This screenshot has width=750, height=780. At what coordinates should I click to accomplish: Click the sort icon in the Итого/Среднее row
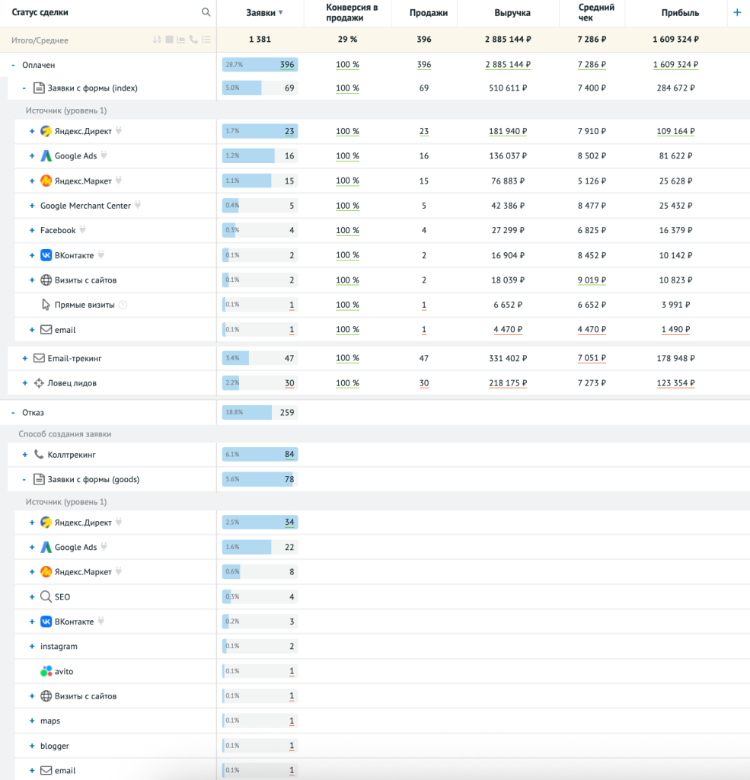(x=157, y=40)
